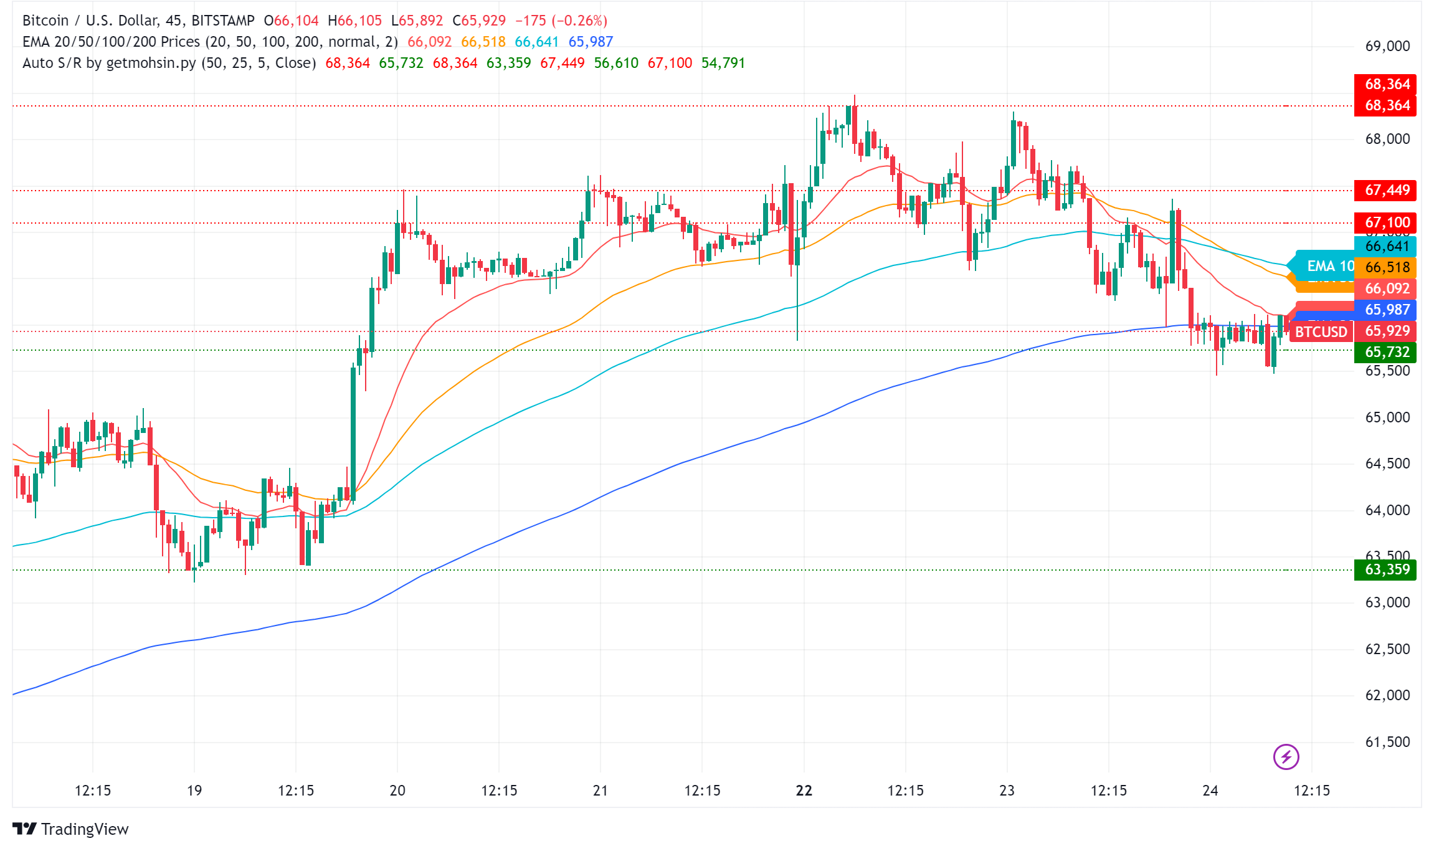Click the 56,610 value in S/R legend

[x=616, y=63]
